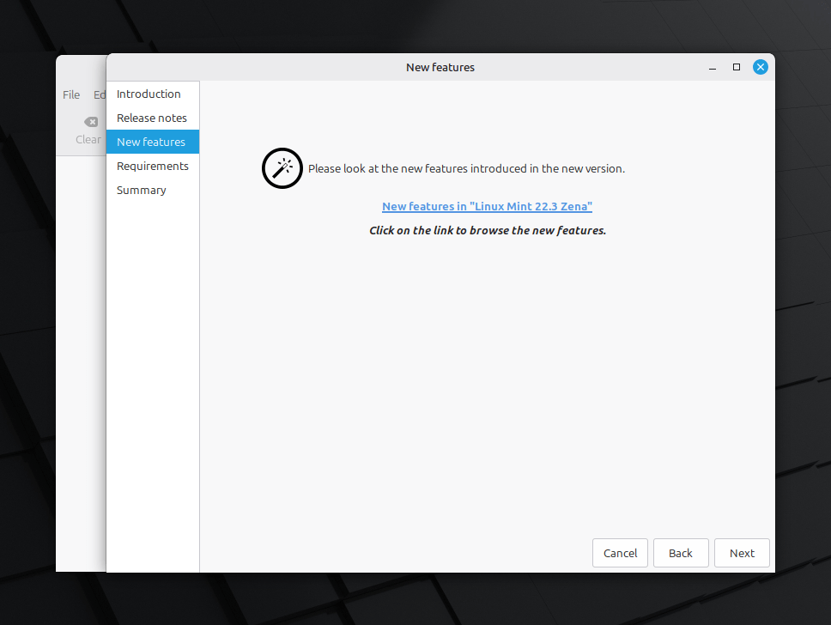Maximize the New features window
Screen dimensions: 831x625
(x=736, y=67)
